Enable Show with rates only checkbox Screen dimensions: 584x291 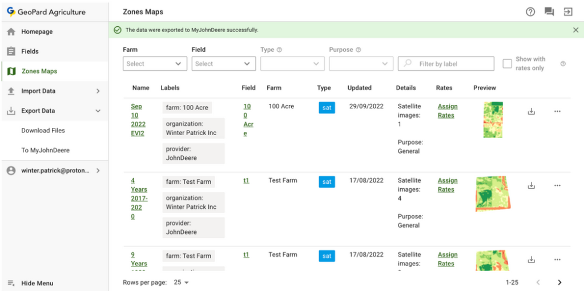[x=507, y=64]
